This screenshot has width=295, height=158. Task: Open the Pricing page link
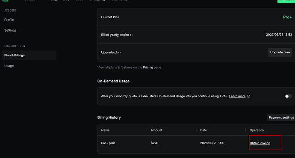click(x=148, y=67)
